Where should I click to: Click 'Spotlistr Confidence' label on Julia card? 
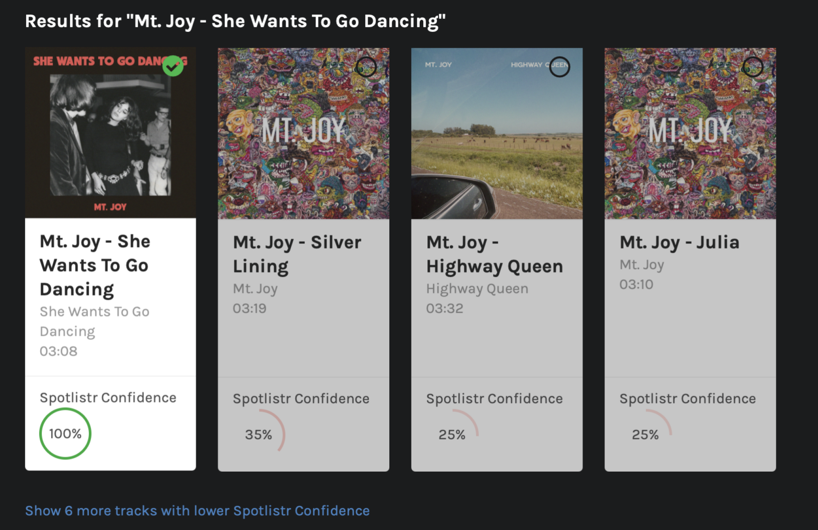tap(688, 399)
